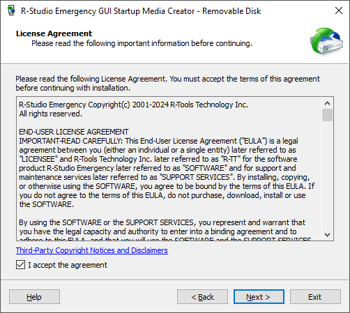Click the empty scrollbar track below thumb
350x313 pixels.
pyautogui.click(x=327, y=176)
